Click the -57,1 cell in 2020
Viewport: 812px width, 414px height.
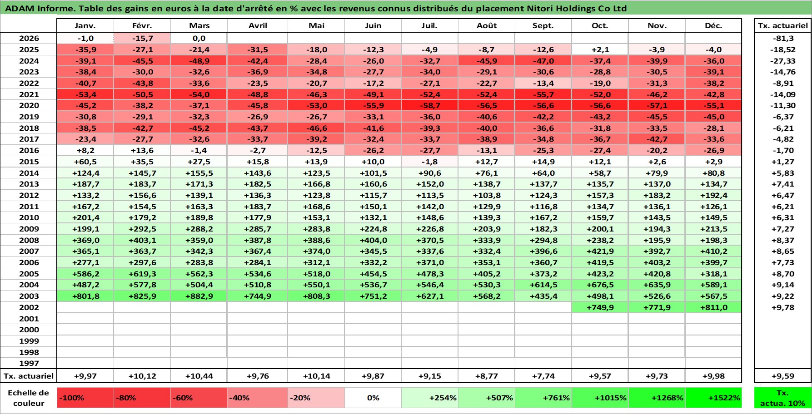point(657,106)
